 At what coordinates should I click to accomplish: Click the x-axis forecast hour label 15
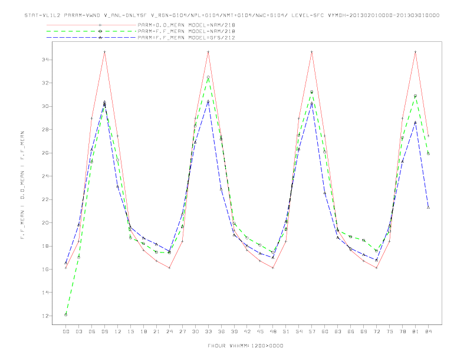(x=130, y=332)
